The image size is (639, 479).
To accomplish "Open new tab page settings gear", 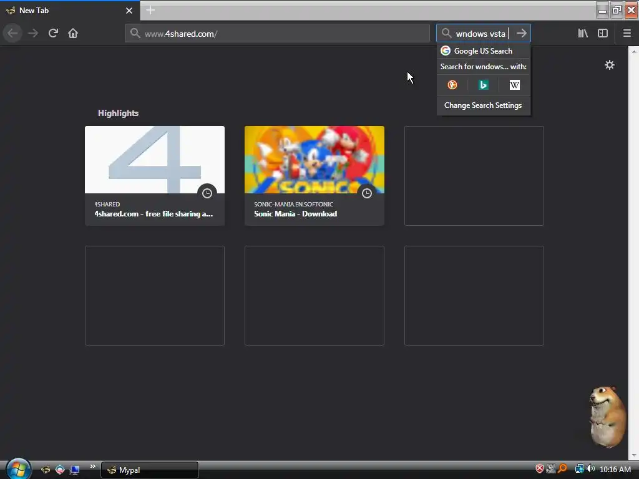I will [609, 65].
